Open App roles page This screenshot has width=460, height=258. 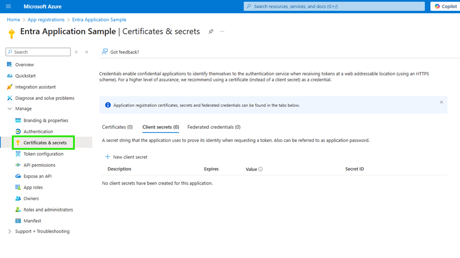click(33, 188)
